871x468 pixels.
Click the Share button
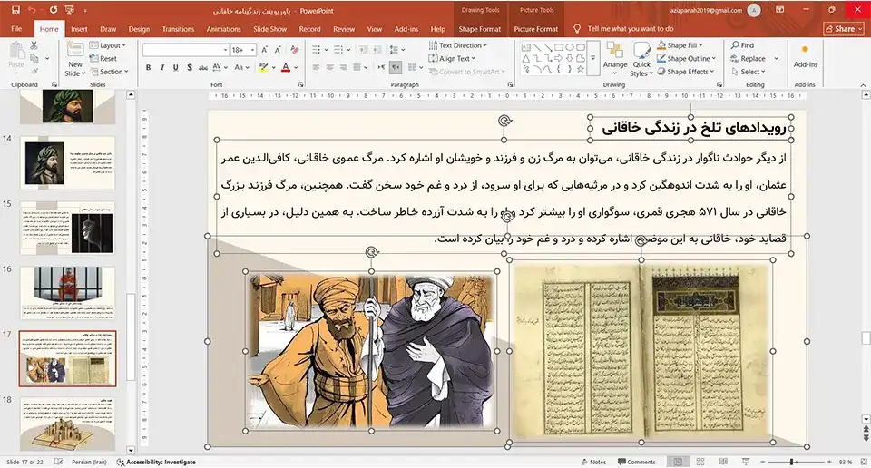click(844, 29)
